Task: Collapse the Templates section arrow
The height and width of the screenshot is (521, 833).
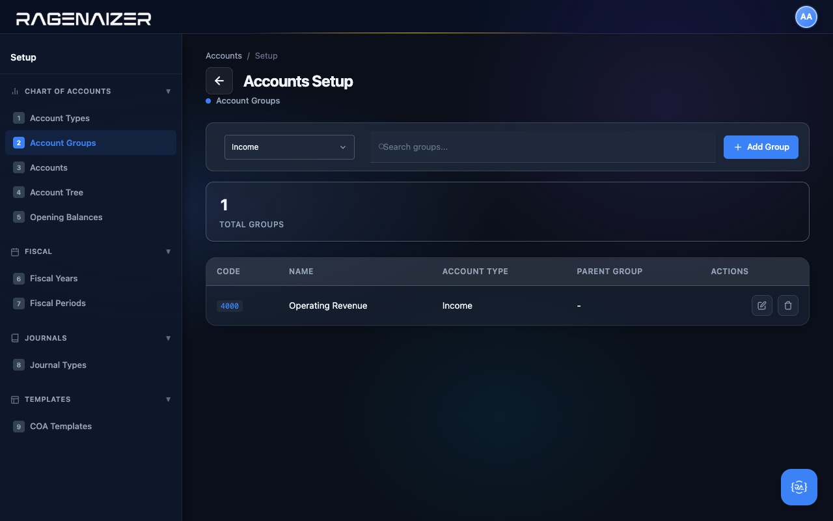Action: pos(169,399)
